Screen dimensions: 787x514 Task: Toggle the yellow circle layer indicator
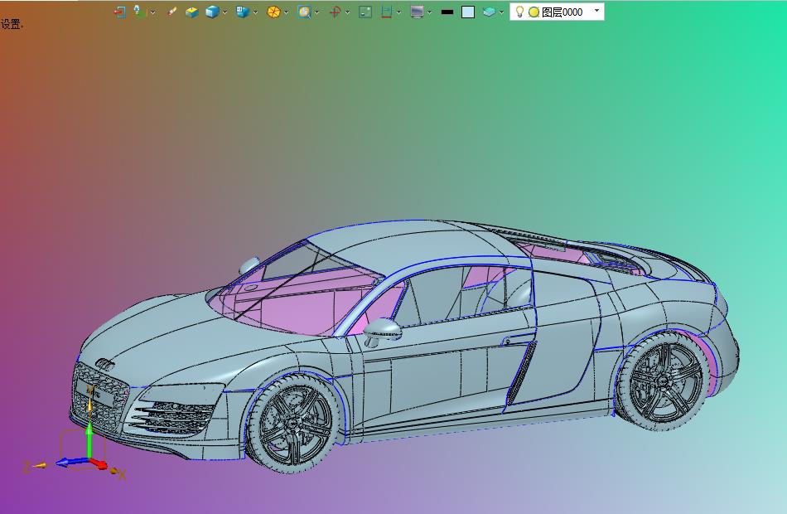click(534, 12)
